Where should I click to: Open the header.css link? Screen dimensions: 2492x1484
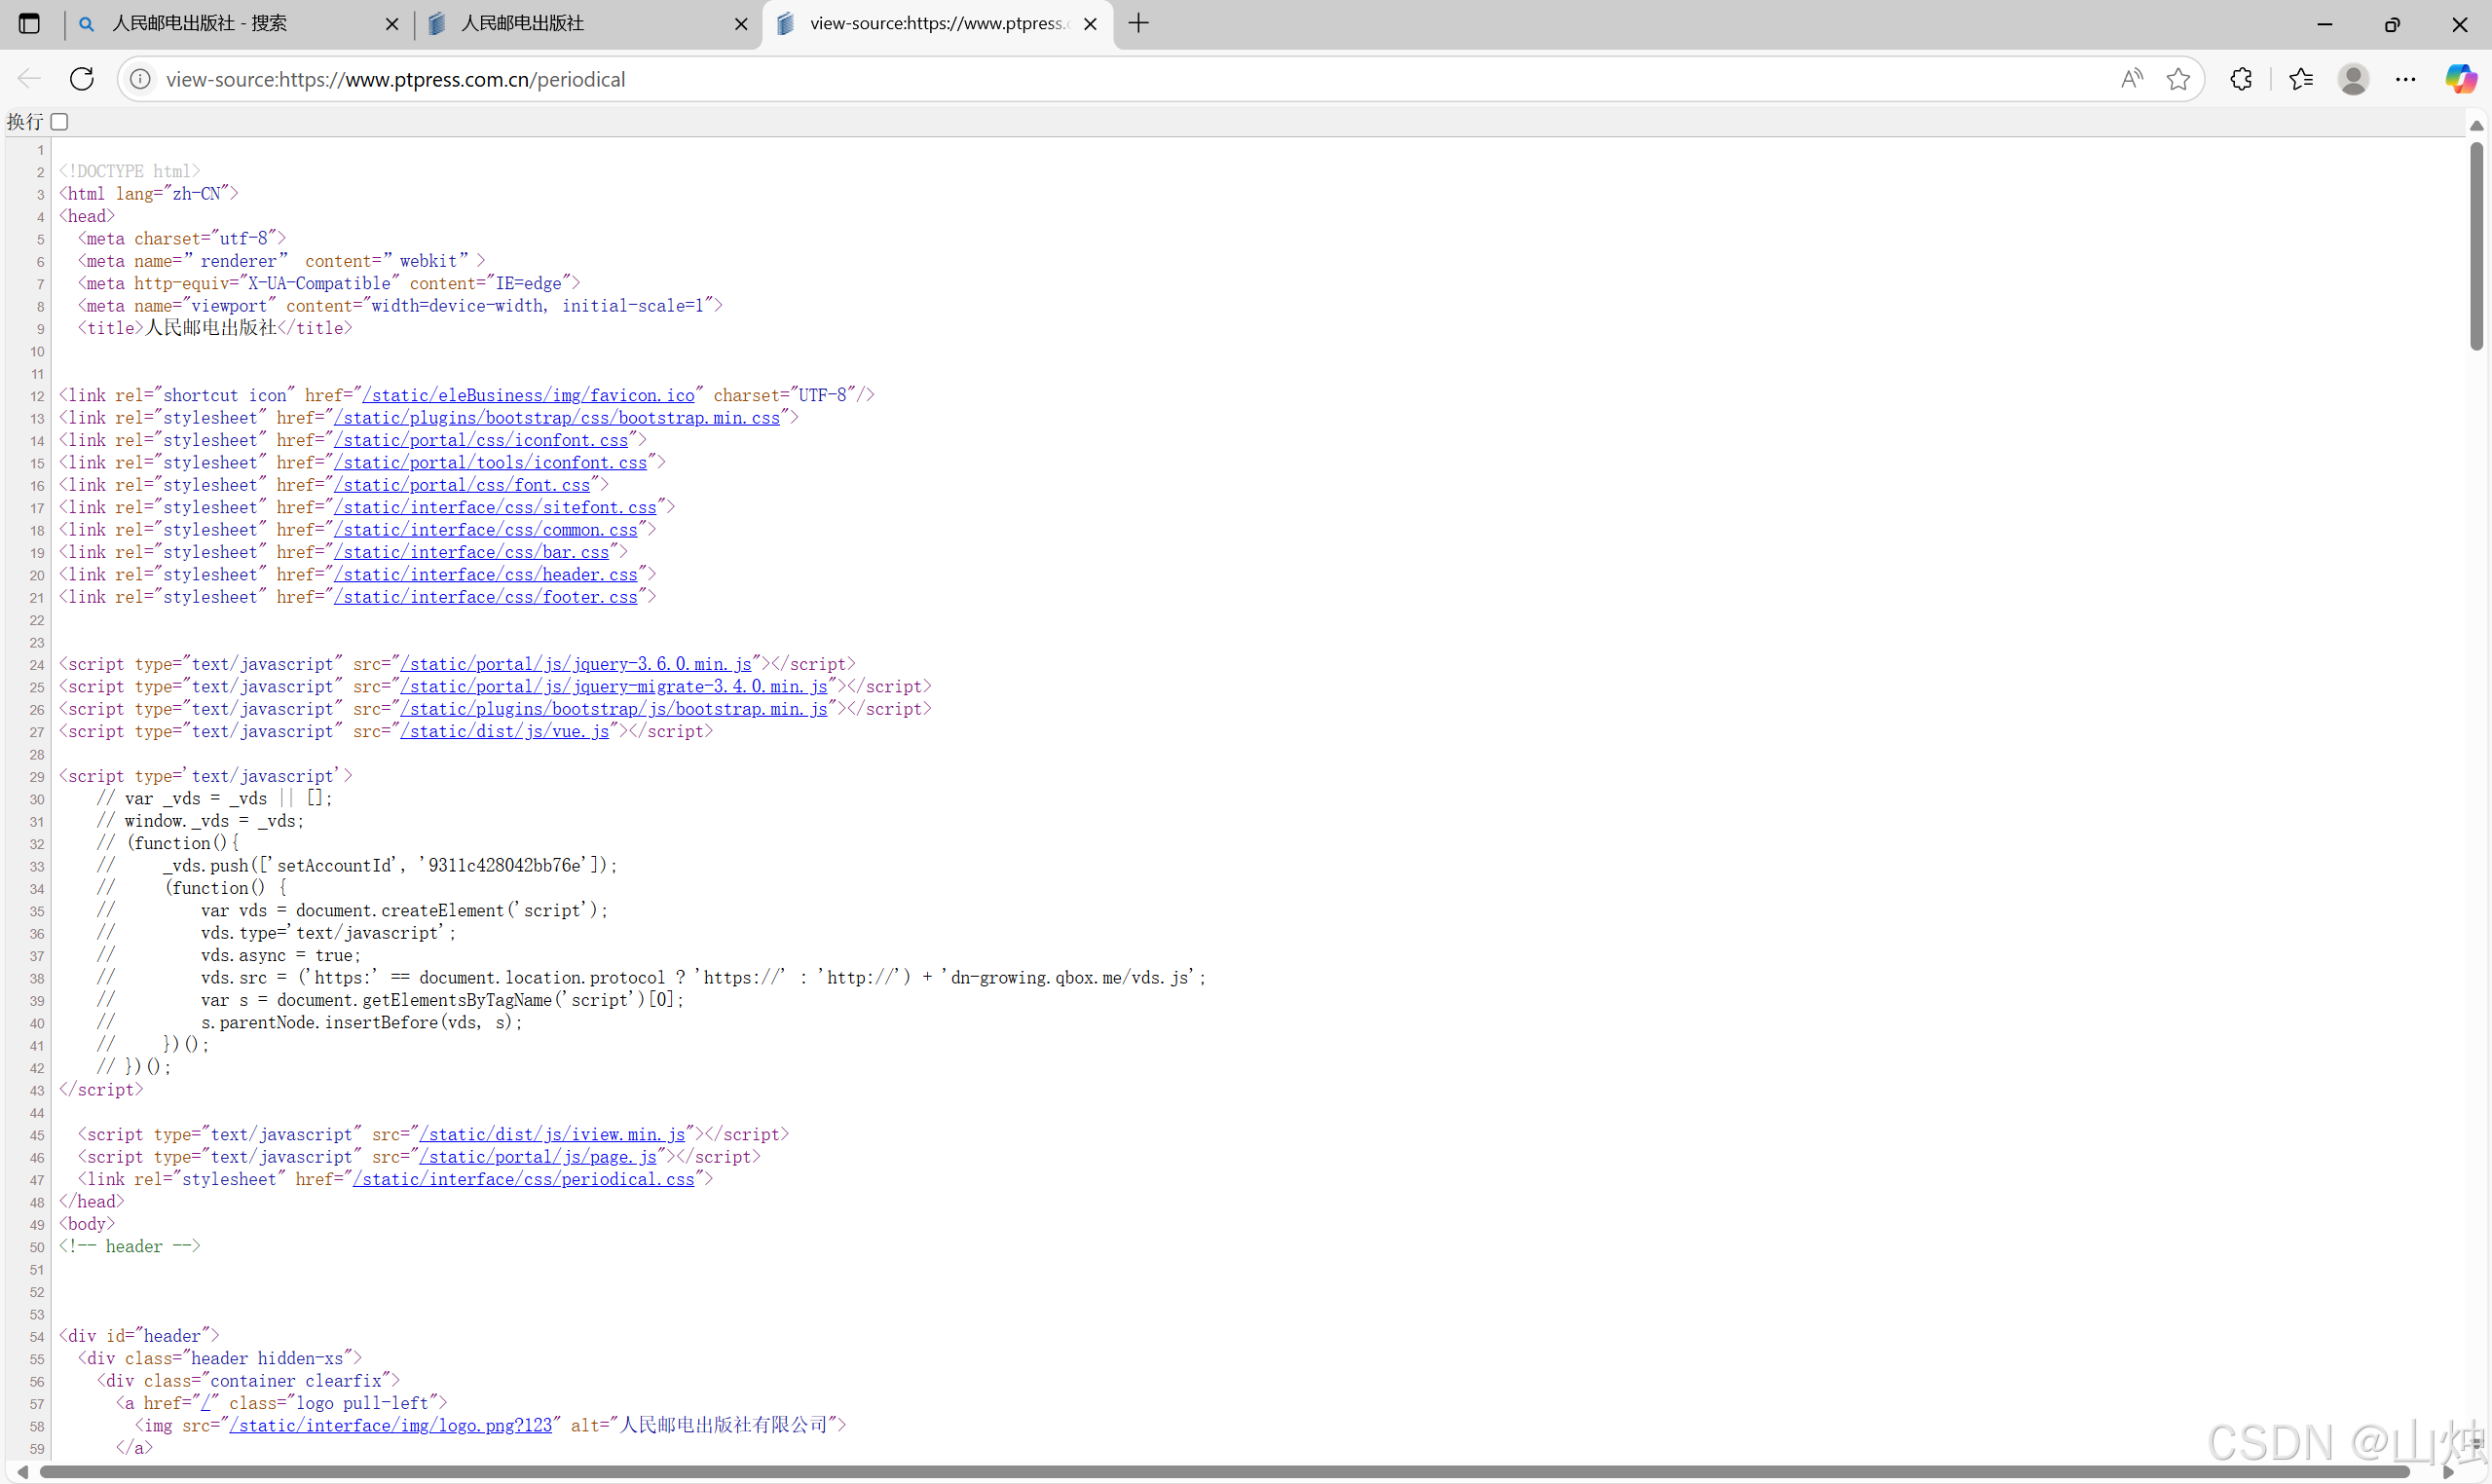tap(486, 574)
